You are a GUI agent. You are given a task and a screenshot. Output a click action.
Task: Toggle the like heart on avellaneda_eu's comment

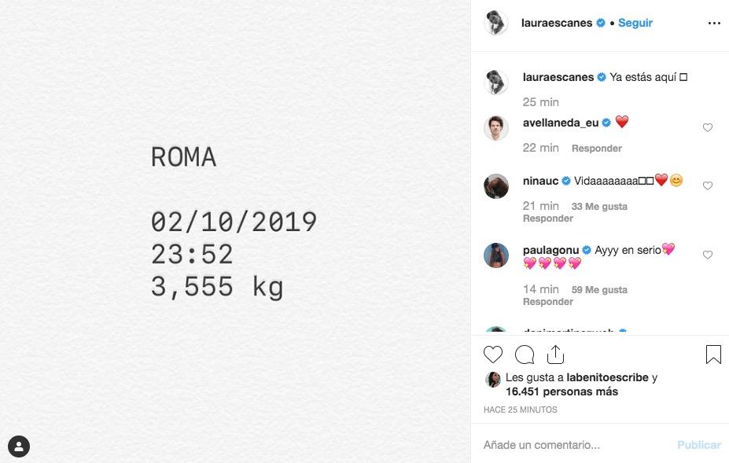707,127
